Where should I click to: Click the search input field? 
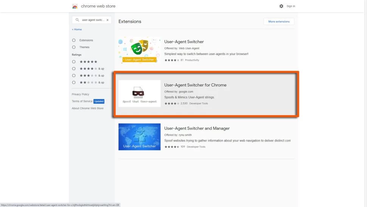(x=93, y=20)
